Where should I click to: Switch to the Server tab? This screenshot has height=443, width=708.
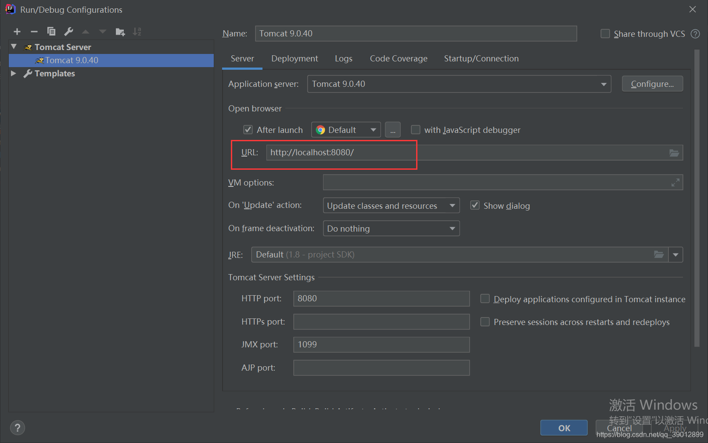pos(242,59)
